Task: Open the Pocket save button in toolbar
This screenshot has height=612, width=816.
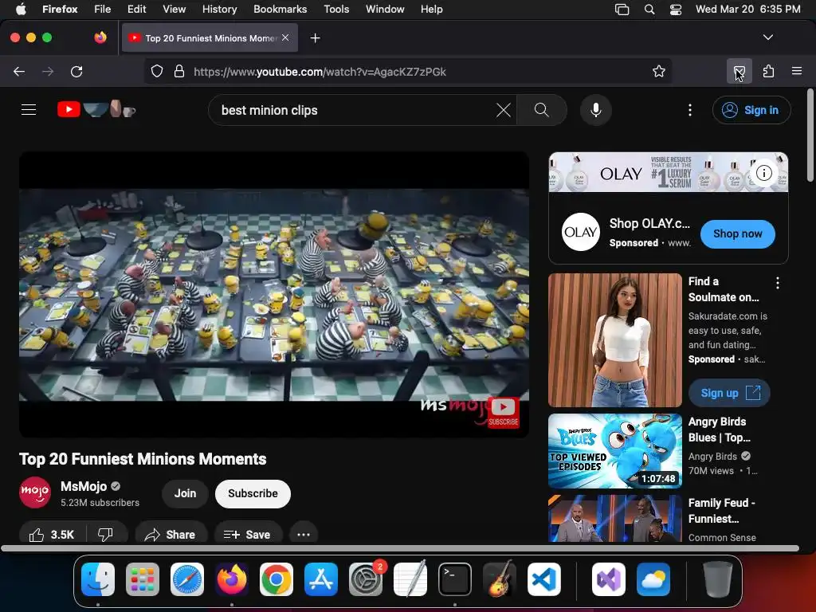Action: (x=739, y=71)
